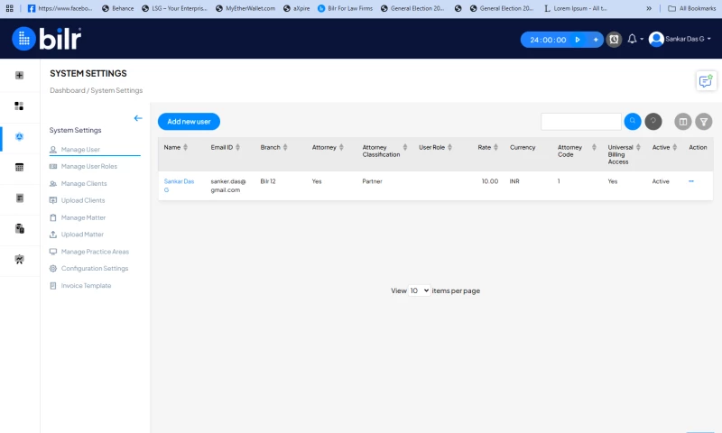The image size is (722, 433).
Task: Open the dashboard tiles sidebar icon
Action: (x=19, y=106)
